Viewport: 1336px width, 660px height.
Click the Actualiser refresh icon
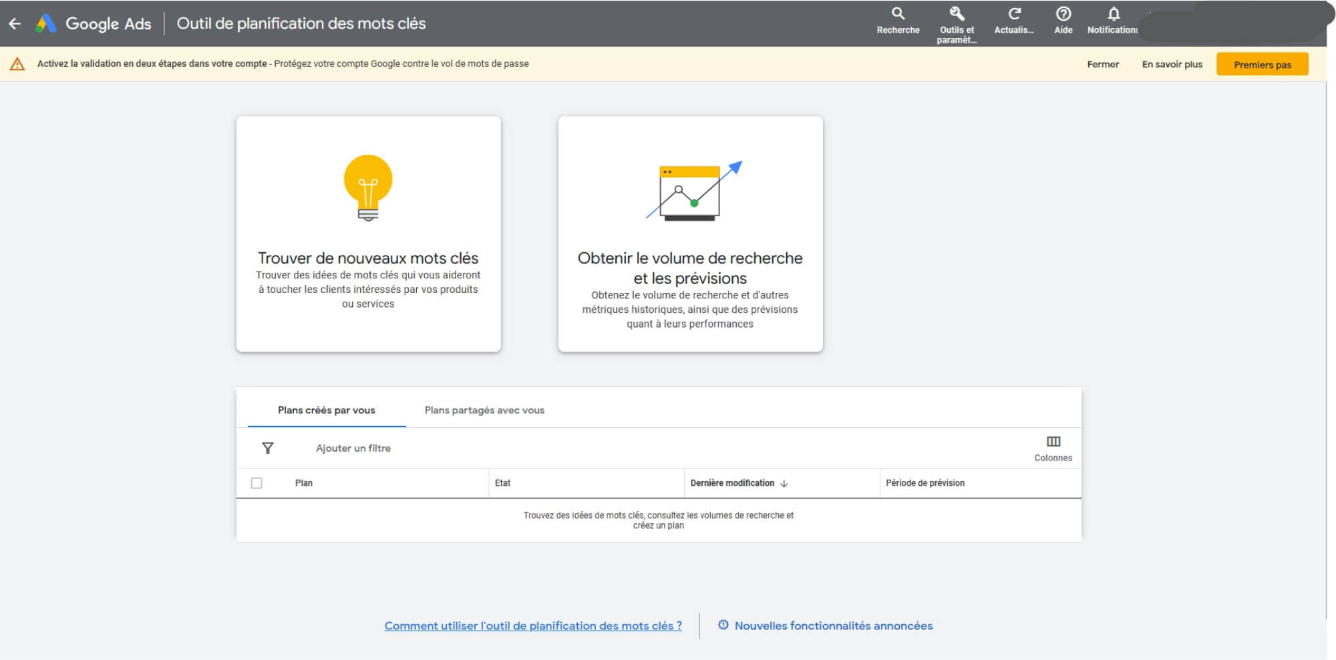click(1014, 15)
